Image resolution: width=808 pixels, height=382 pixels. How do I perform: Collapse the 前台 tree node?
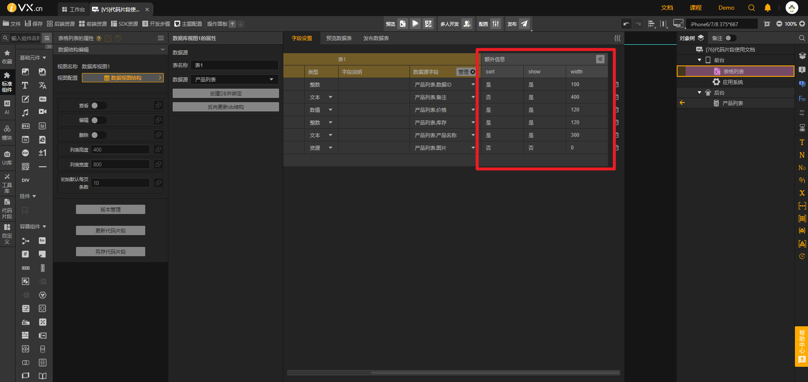point(700,60)
